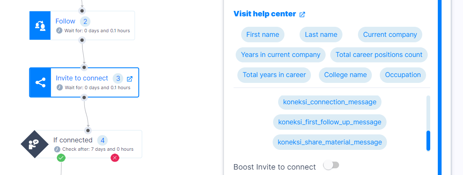This screenshot has width=463, height=175.
Task: Select the koneksi_connection_message variable
Action: tap(329, 102)
